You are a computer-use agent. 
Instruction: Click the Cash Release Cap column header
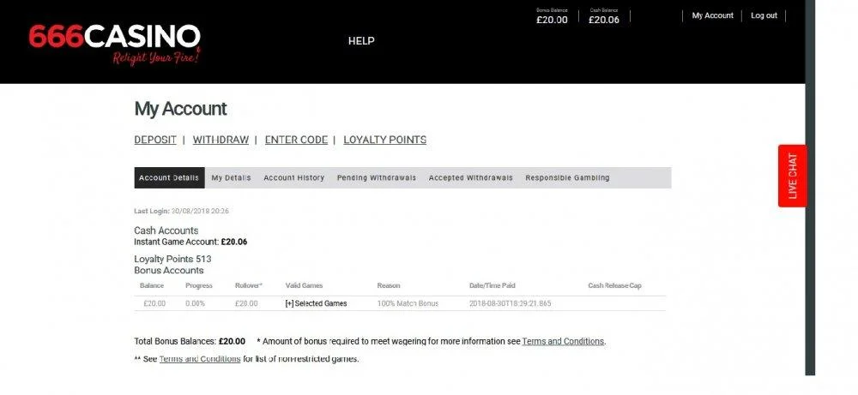click(x=614, y=285)
